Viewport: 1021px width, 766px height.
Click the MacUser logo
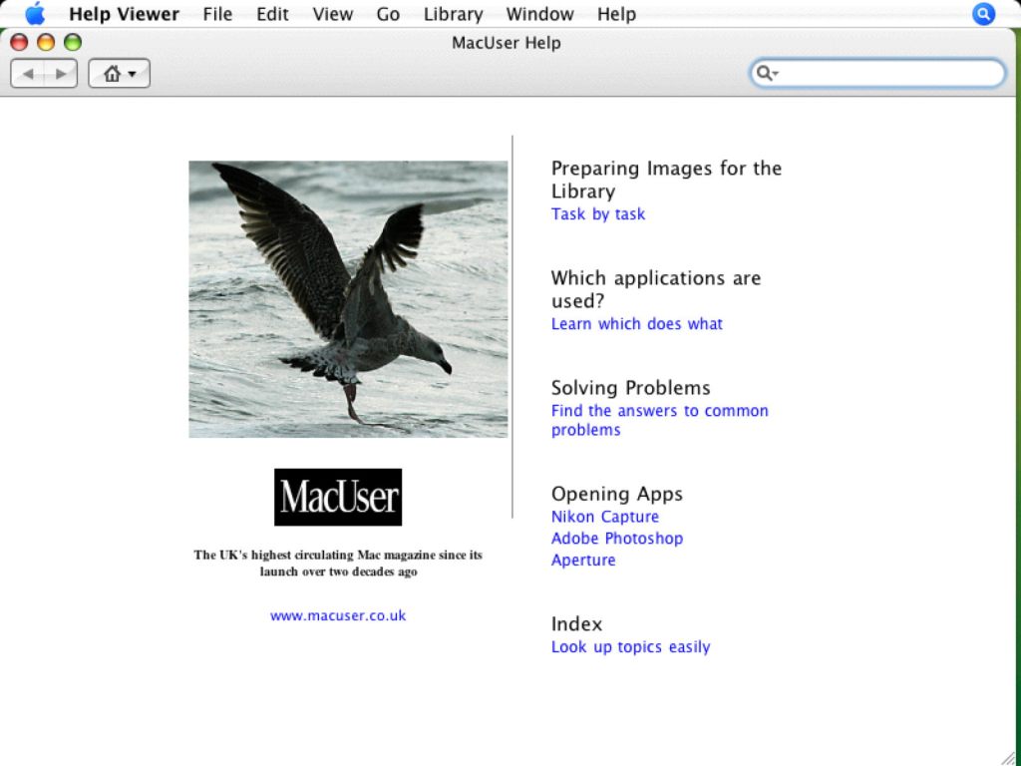338,497
